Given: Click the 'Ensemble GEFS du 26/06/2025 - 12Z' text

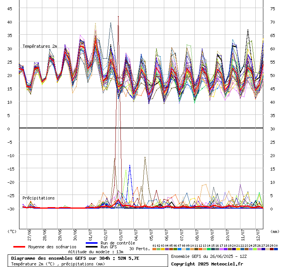Looking at the screenshot, I should coord(209,256).
